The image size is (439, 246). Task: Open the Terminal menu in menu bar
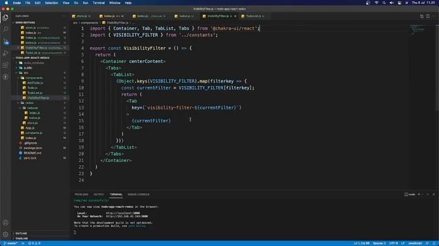pos(99,3)
